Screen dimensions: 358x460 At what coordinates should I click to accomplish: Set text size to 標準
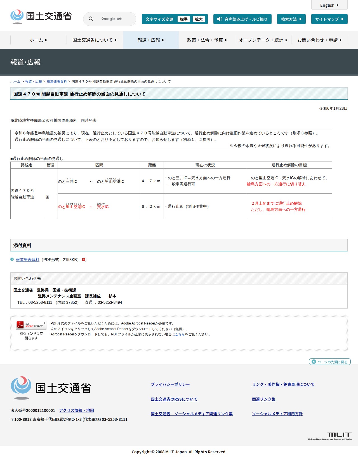coord(183,19)
